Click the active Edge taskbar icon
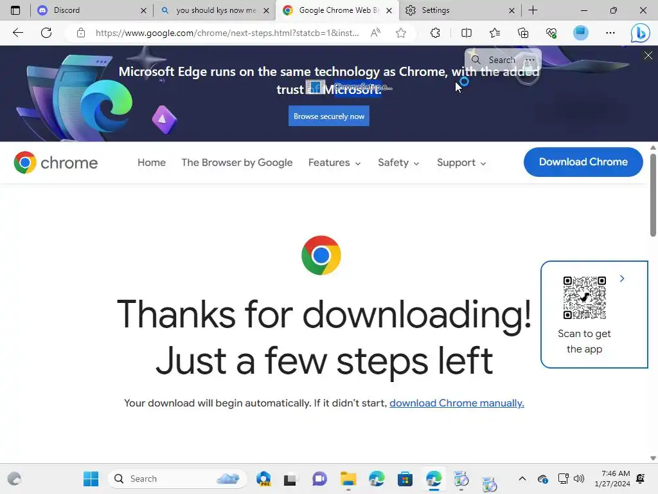The image size is (658, 494). point(434,479)
